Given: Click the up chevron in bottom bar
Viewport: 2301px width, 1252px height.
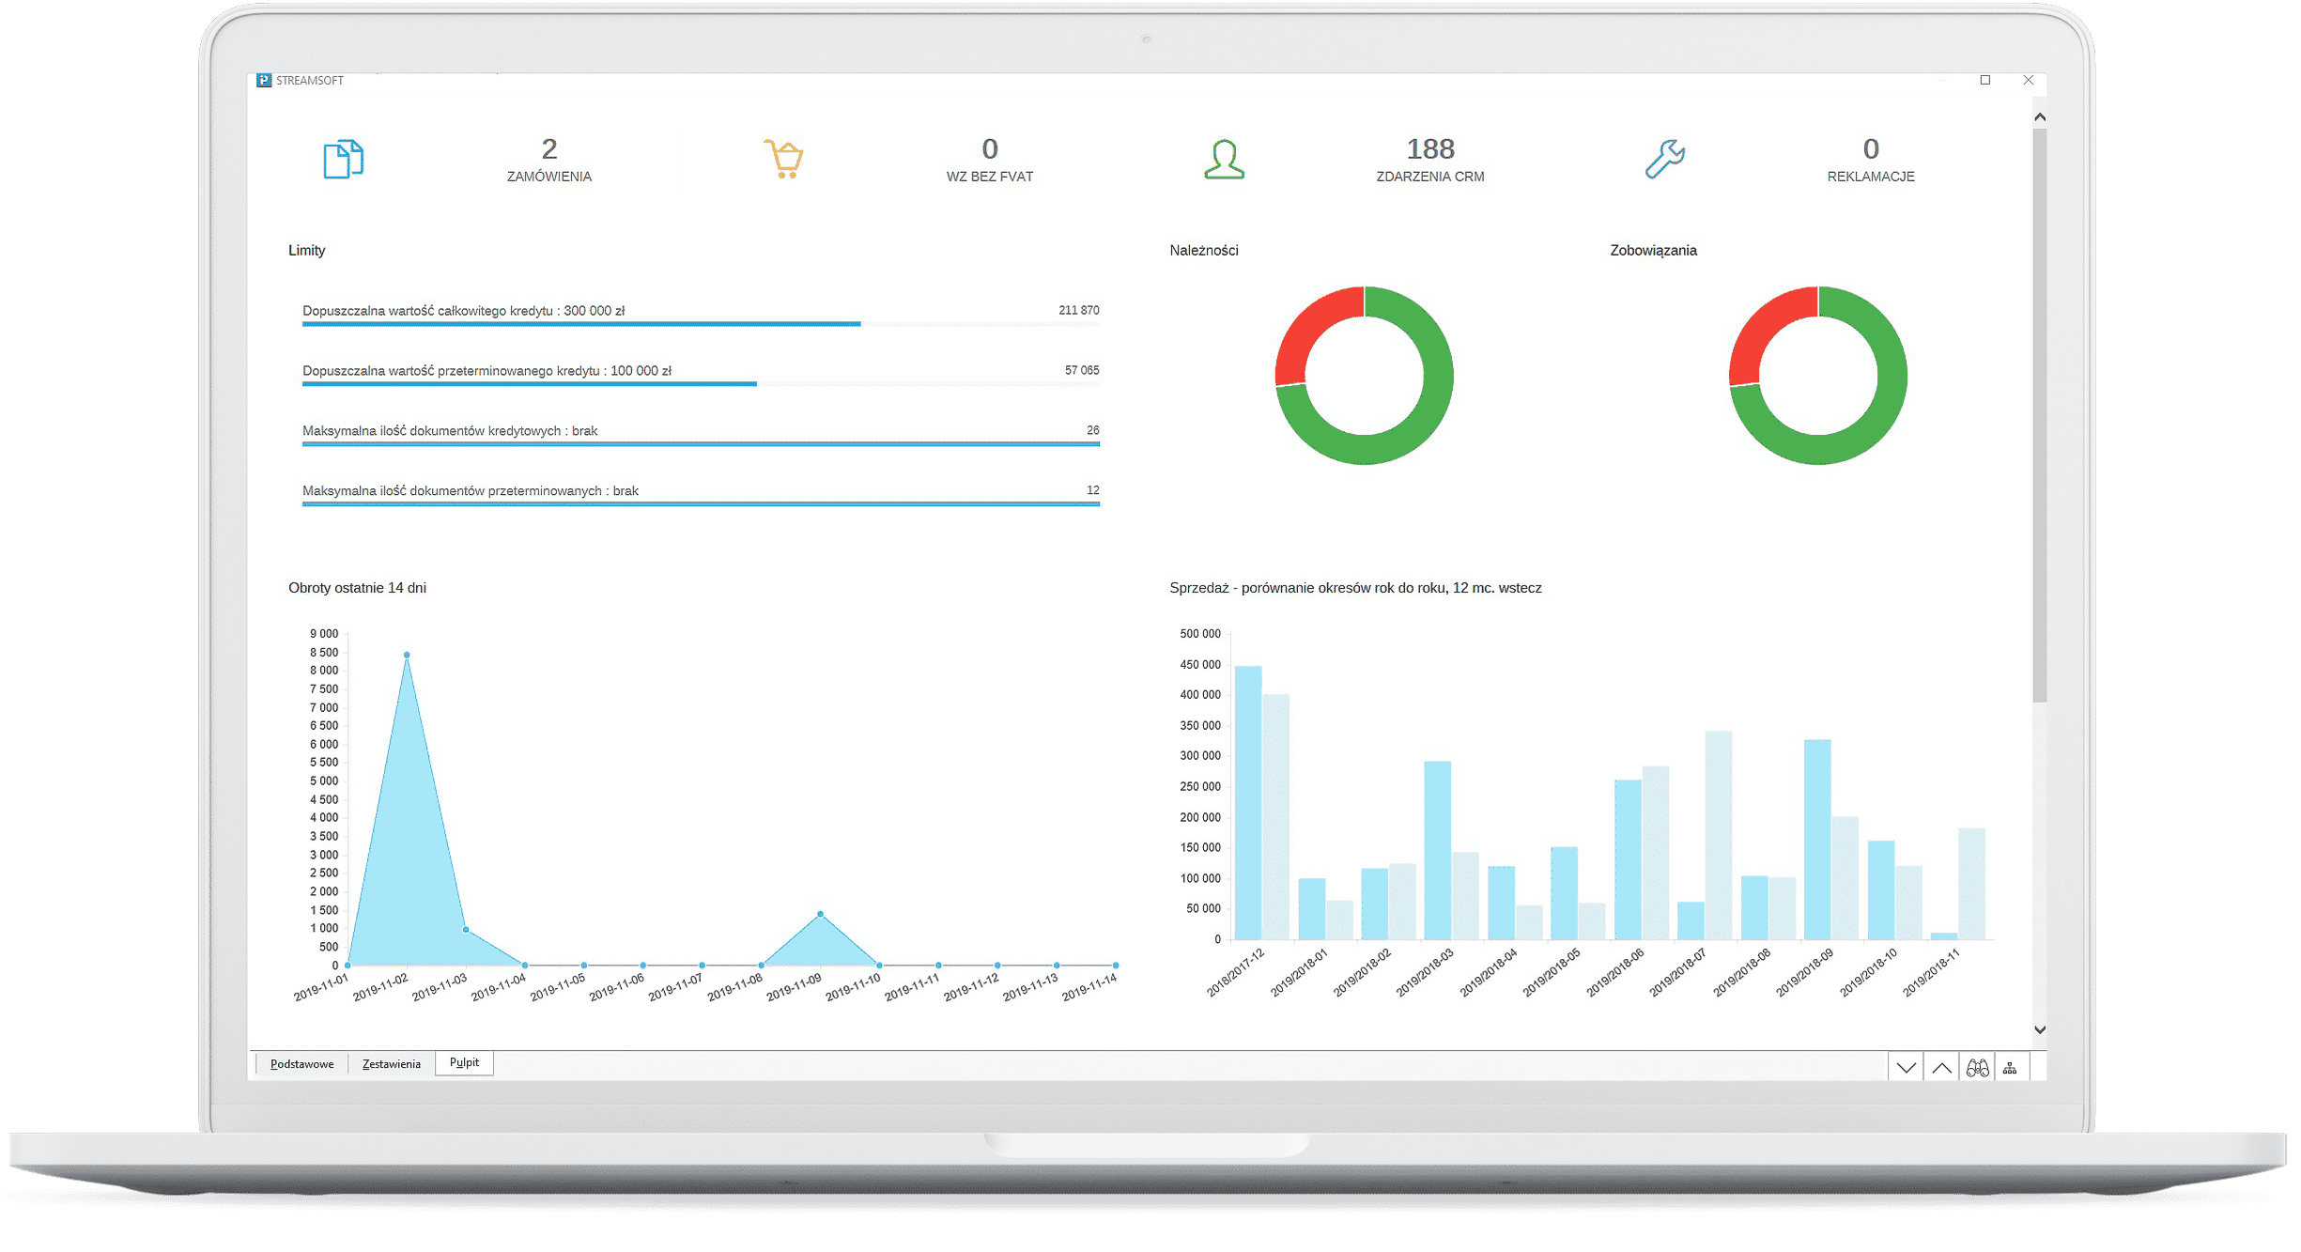Looking at the screenshot, I should pyautogui.click(x=1941, y=1068).
